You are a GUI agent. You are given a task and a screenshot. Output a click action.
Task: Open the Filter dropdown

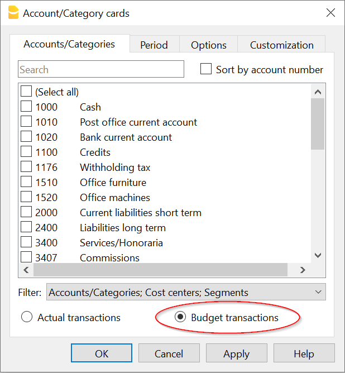click(x=186, y=292)
